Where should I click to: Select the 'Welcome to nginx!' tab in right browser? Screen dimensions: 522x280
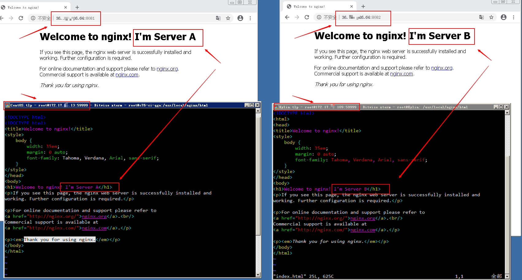319,6
